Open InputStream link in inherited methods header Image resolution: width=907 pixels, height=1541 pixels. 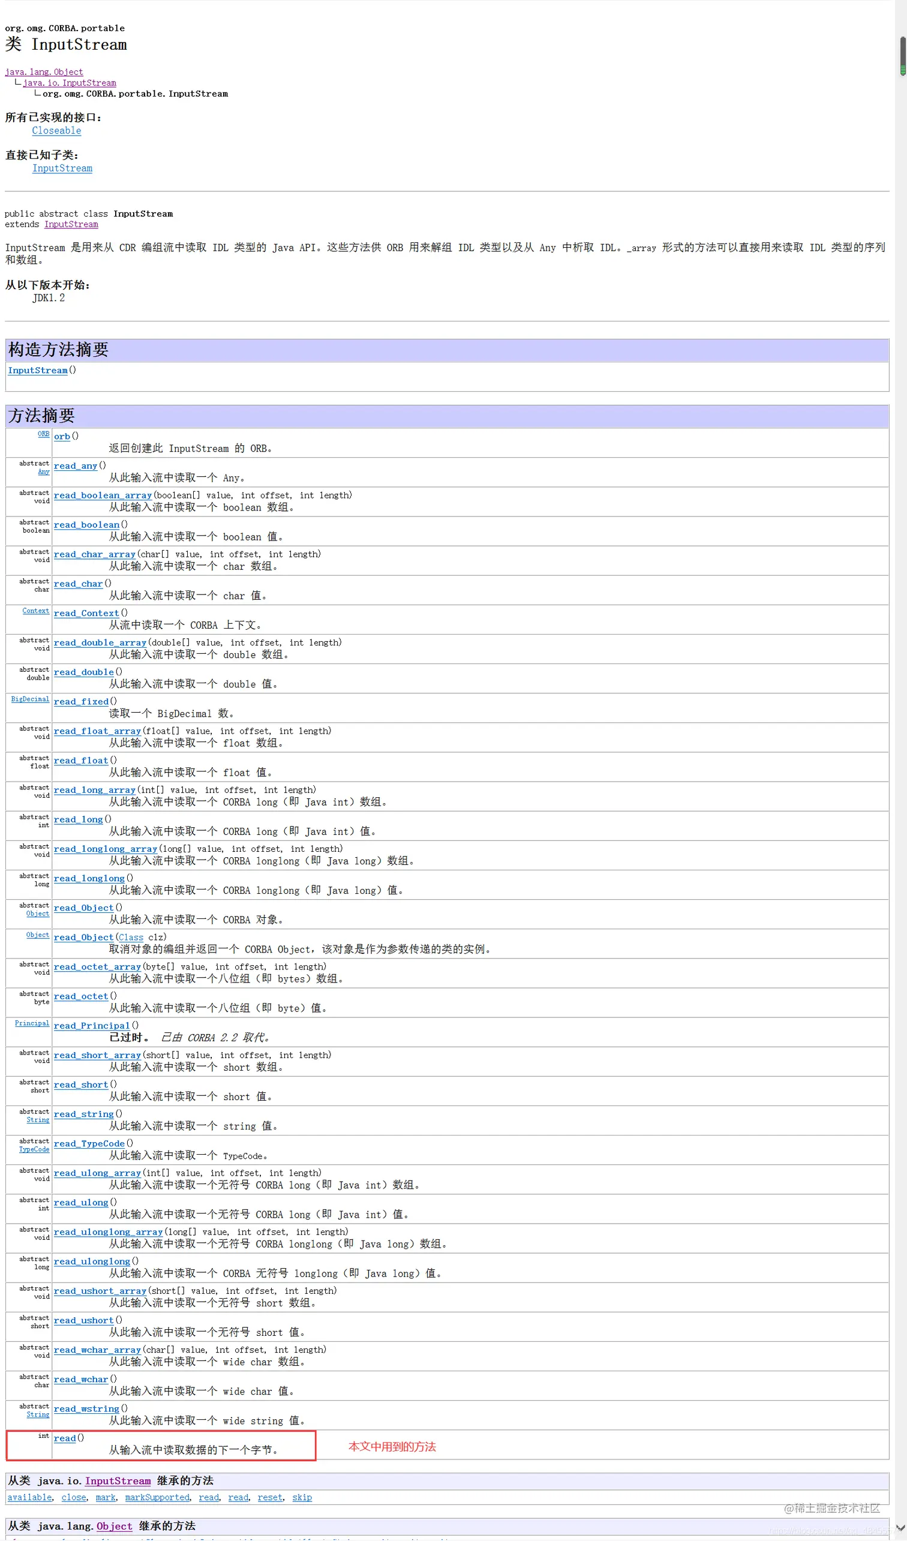118,1481
